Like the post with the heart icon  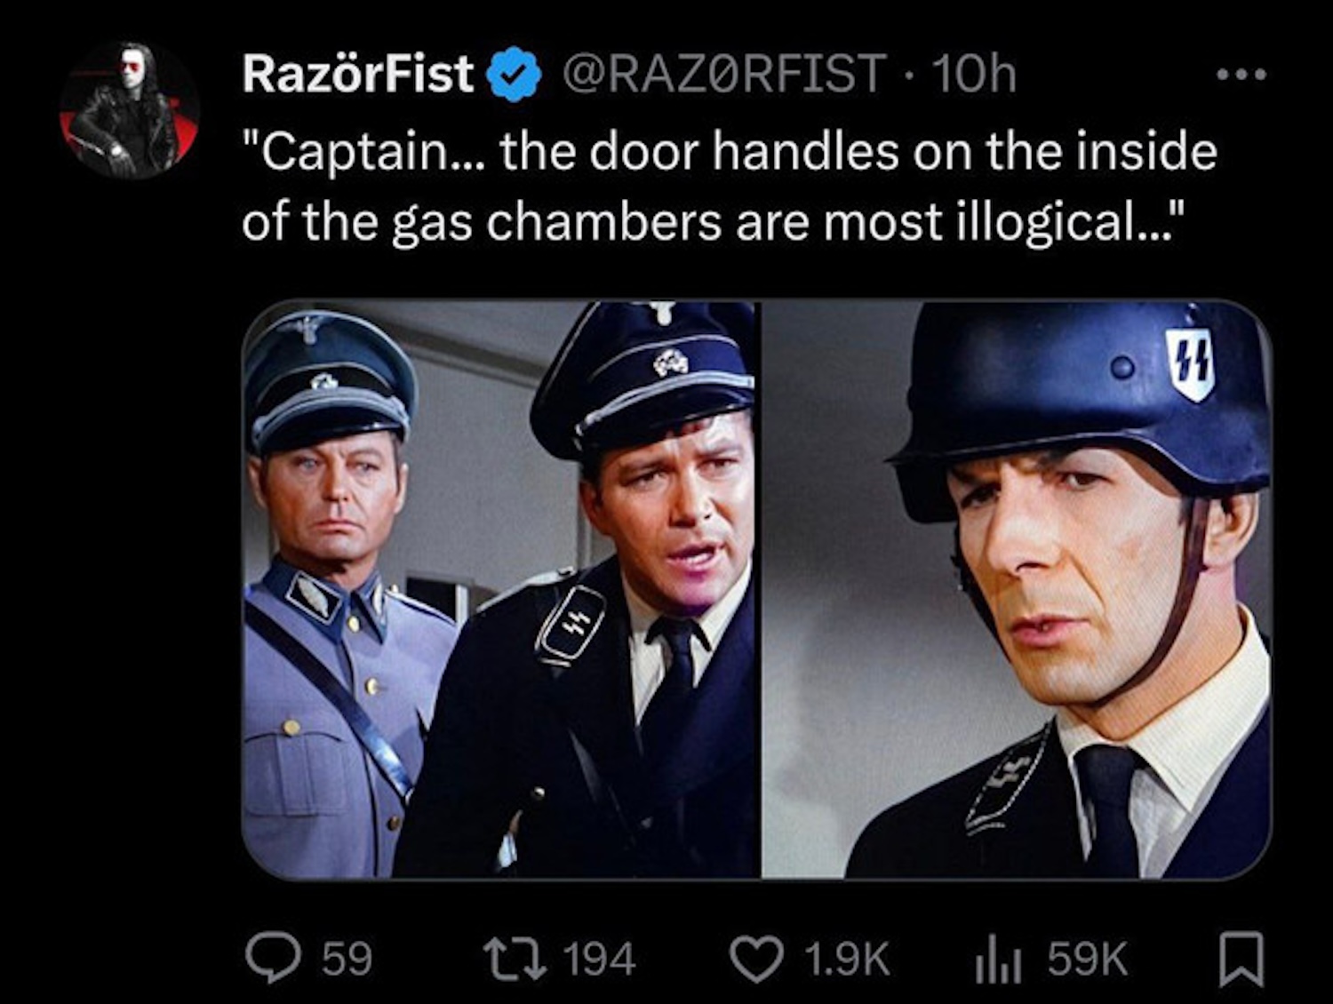755,959
